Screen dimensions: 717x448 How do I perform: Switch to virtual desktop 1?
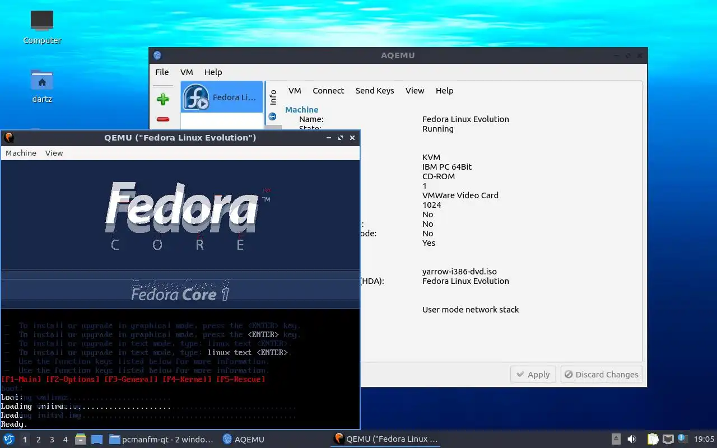25,440
